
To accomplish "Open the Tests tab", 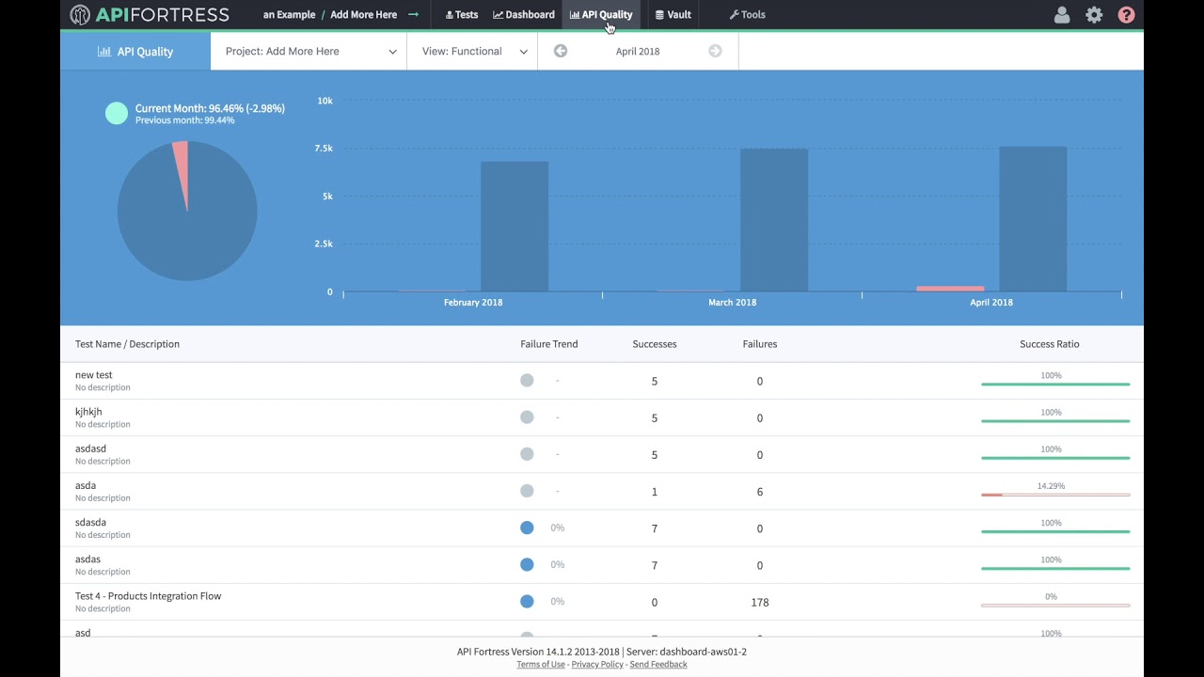I will [x=462, y=14].
